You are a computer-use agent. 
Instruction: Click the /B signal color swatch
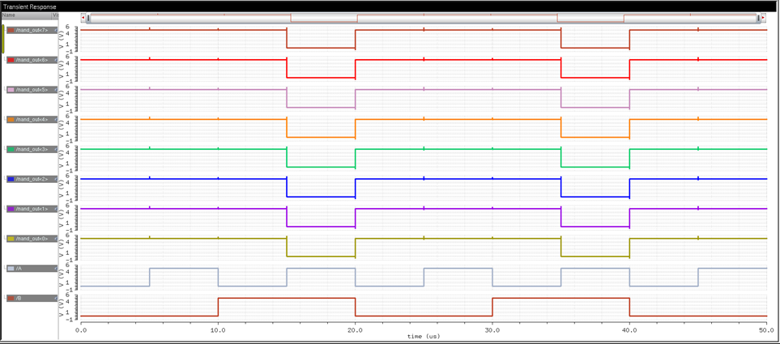[x=11, y=298]
